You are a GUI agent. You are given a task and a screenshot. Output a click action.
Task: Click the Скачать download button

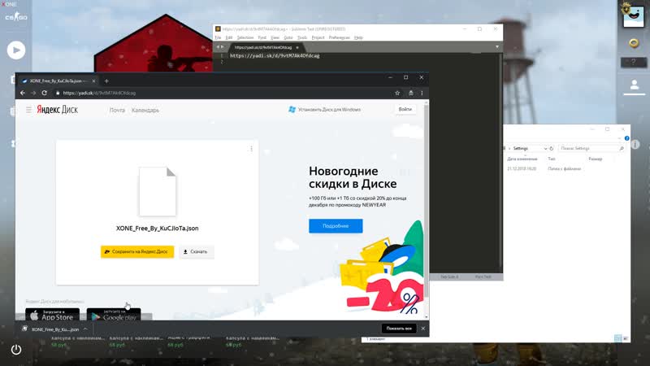pyautogui.click(x=196, y=251)
